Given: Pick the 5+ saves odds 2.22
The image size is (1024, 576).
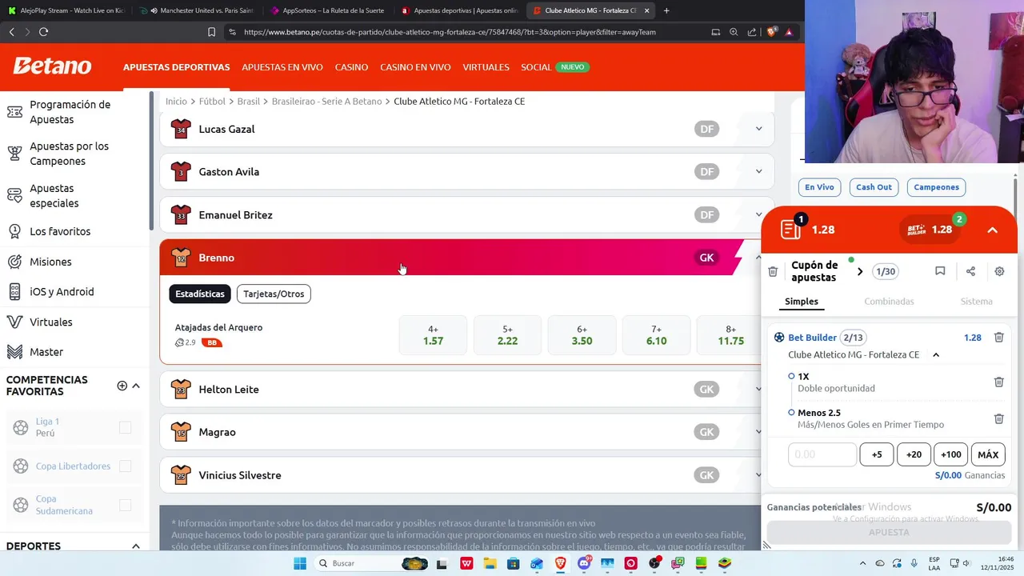Looking at the screenshot, I should [x=507, y=335].
